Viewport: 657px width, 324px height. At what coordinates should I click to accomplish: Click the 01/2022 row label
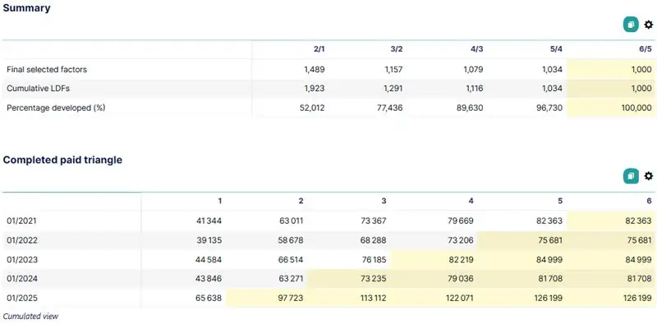[22, 240]
